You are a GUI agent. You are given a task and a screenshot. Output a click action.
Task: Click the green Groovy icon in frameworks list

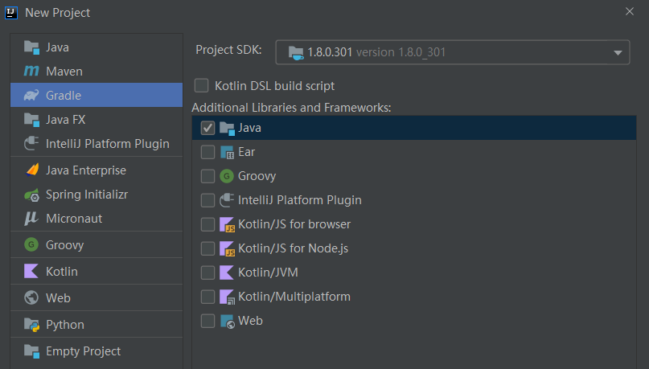227,176
